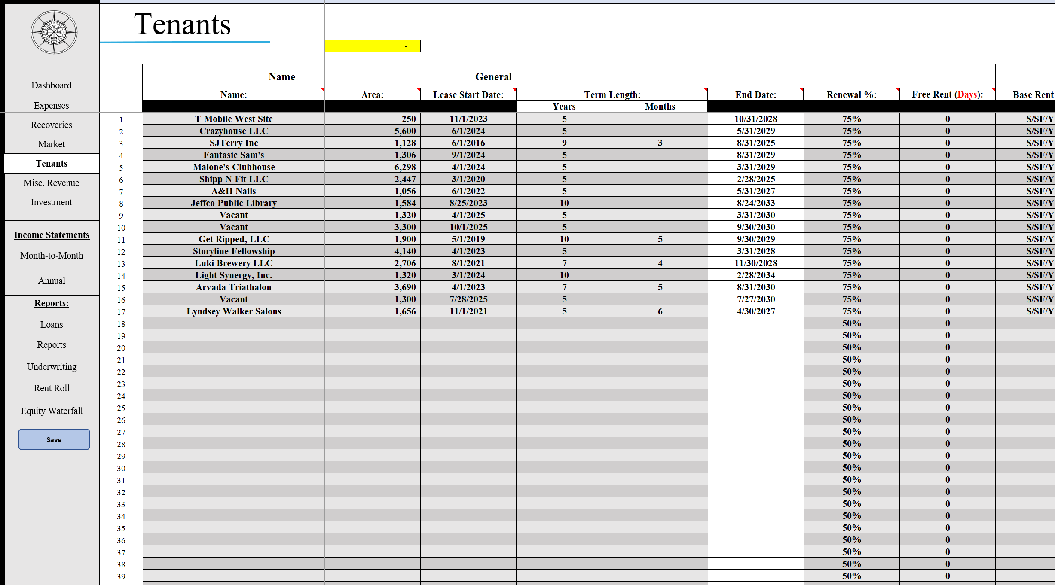Go to the Investment section
Screen dimensions: 1055x585
[51, 202]
